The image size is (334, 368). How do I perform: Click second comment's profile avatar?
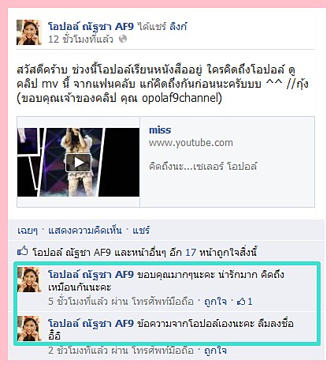coord(29,329)
